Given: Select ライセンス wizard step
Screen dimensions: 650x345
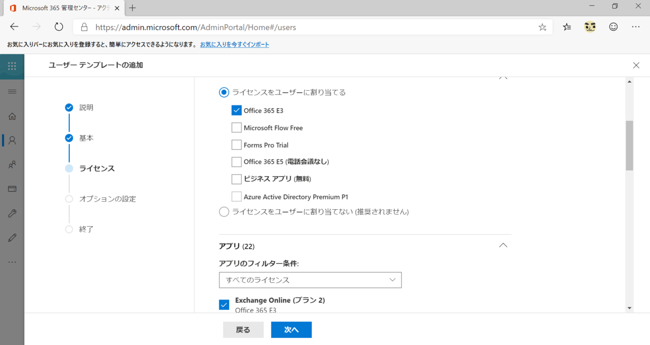Looking at the screenshot, I should point(97,168).
